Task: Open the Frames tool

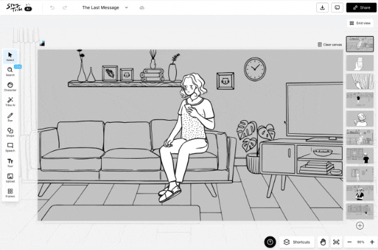Action: [10, 193]
